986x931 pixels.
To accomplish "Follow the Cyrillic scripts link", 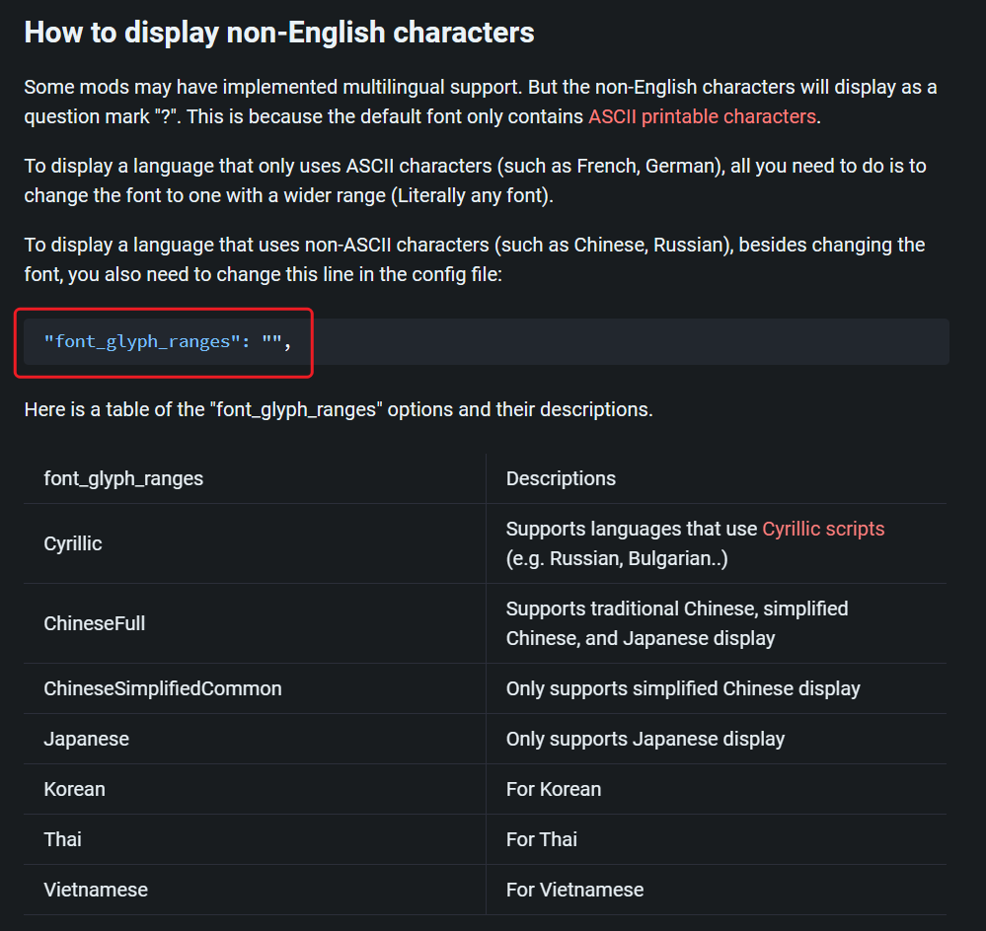I will click(x=823, y=529).
